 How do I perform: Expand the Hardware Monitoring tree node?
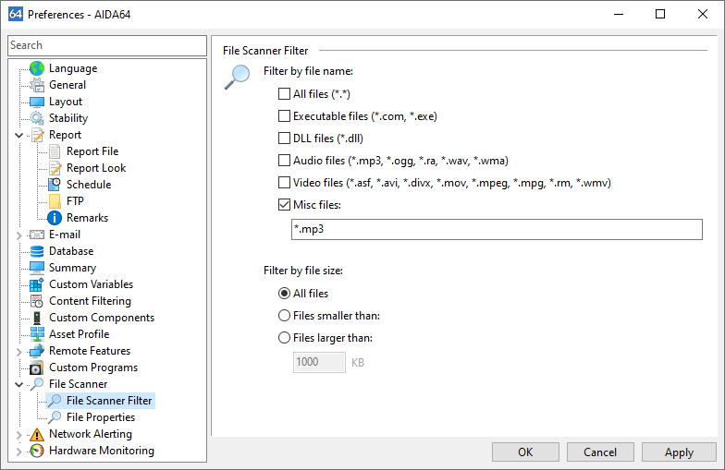(18, 451)
